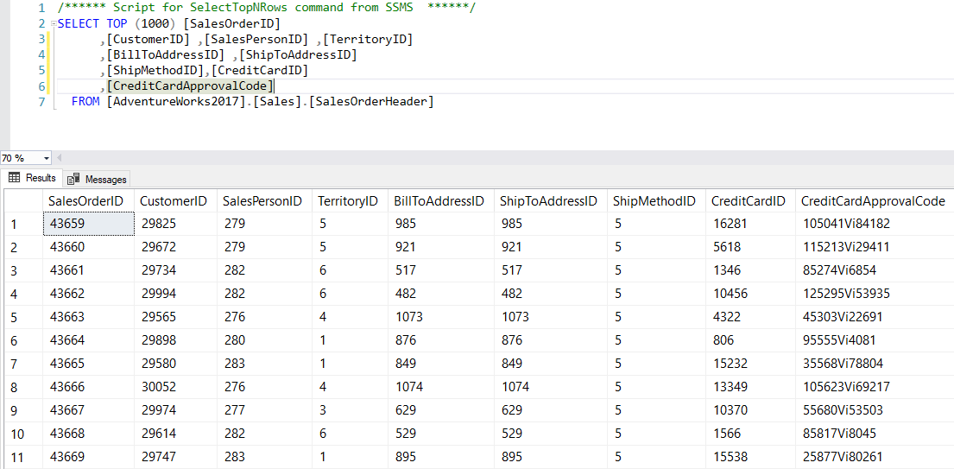Click the horizontal scrollbar left arrow
Viewport: 954px width, 469px height.
point(59,158)
